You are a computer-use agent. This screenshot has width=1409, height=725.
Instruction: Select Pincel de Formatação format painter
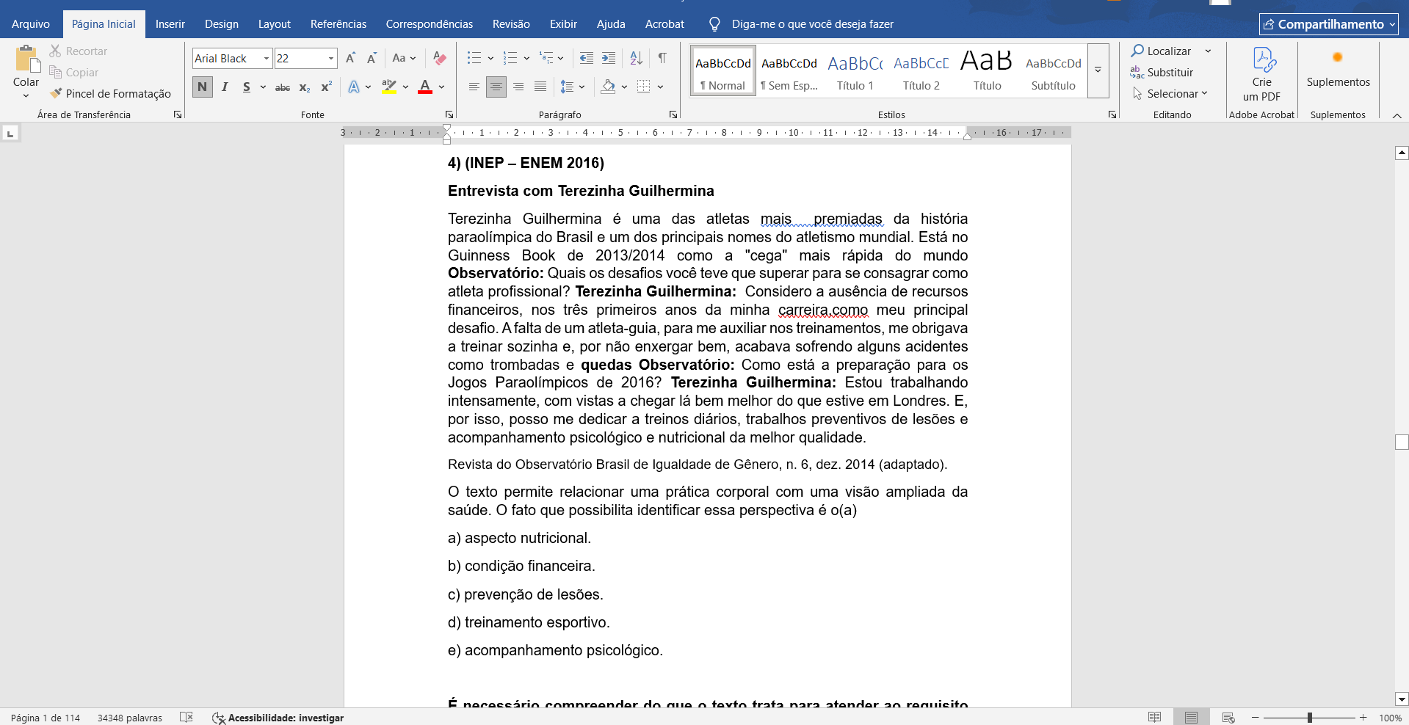coord(110,94)
